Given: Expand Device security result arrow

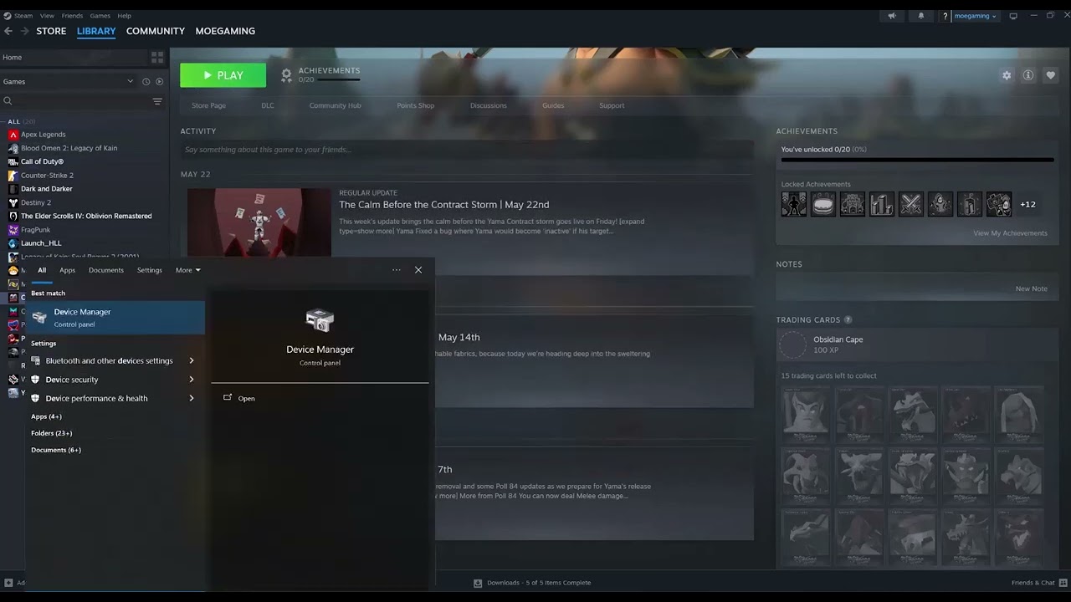Looking at the screenshot, I should (x=192, y=380).
